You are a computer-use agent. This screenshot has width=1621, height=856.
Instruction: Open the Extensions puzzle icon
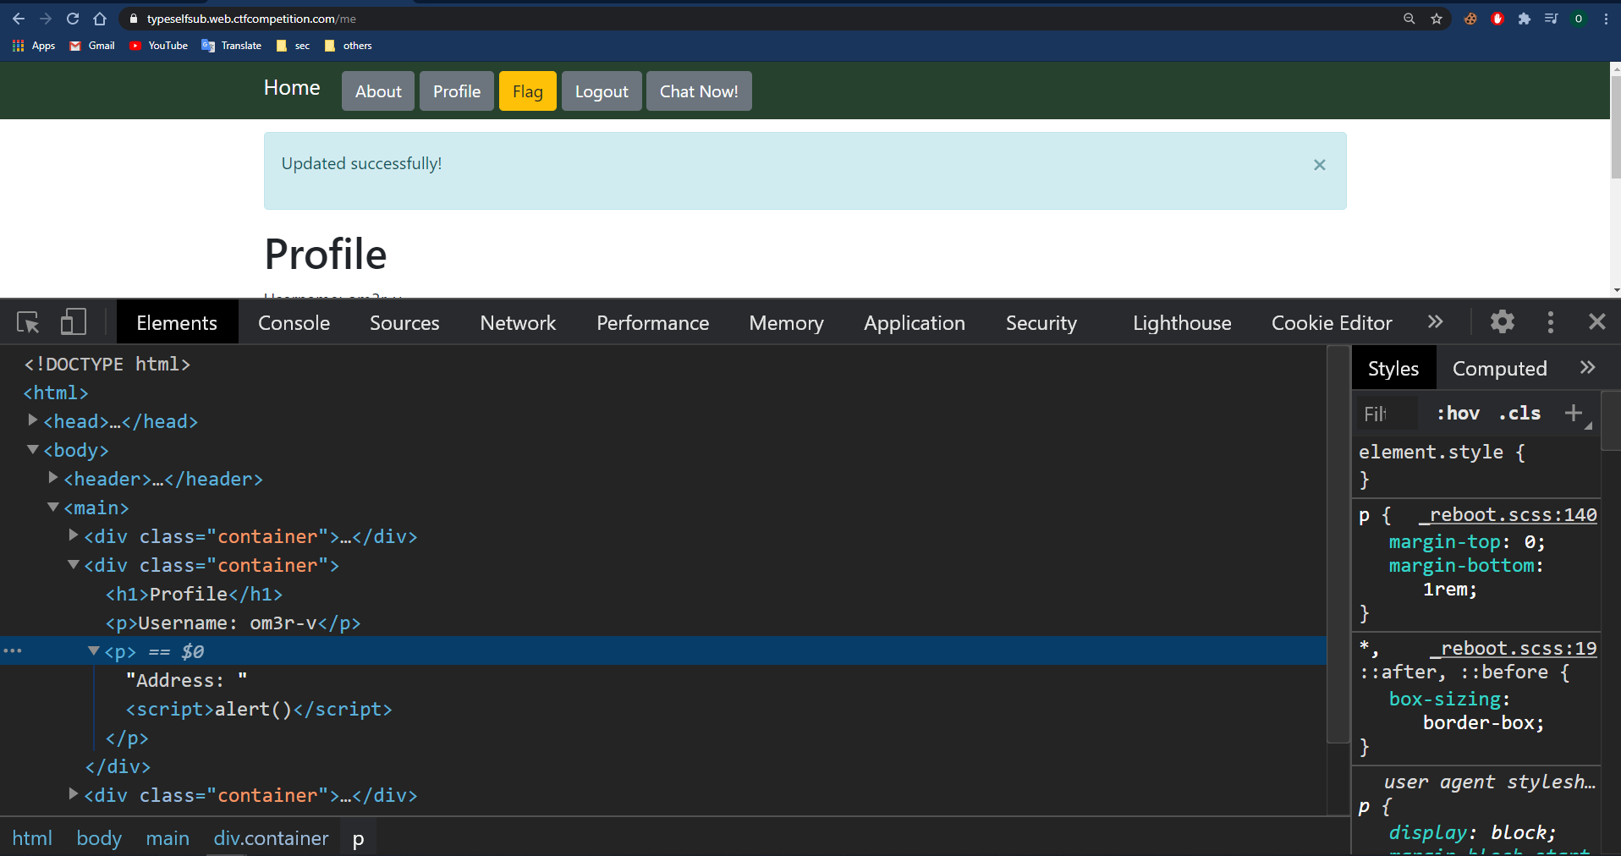click(1525, 19)
